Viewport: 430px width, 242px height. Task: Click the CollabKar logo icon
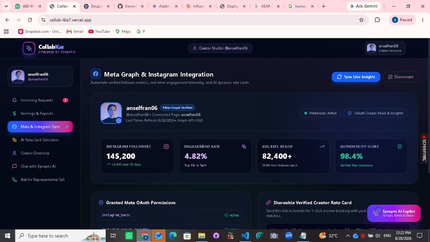29,48
